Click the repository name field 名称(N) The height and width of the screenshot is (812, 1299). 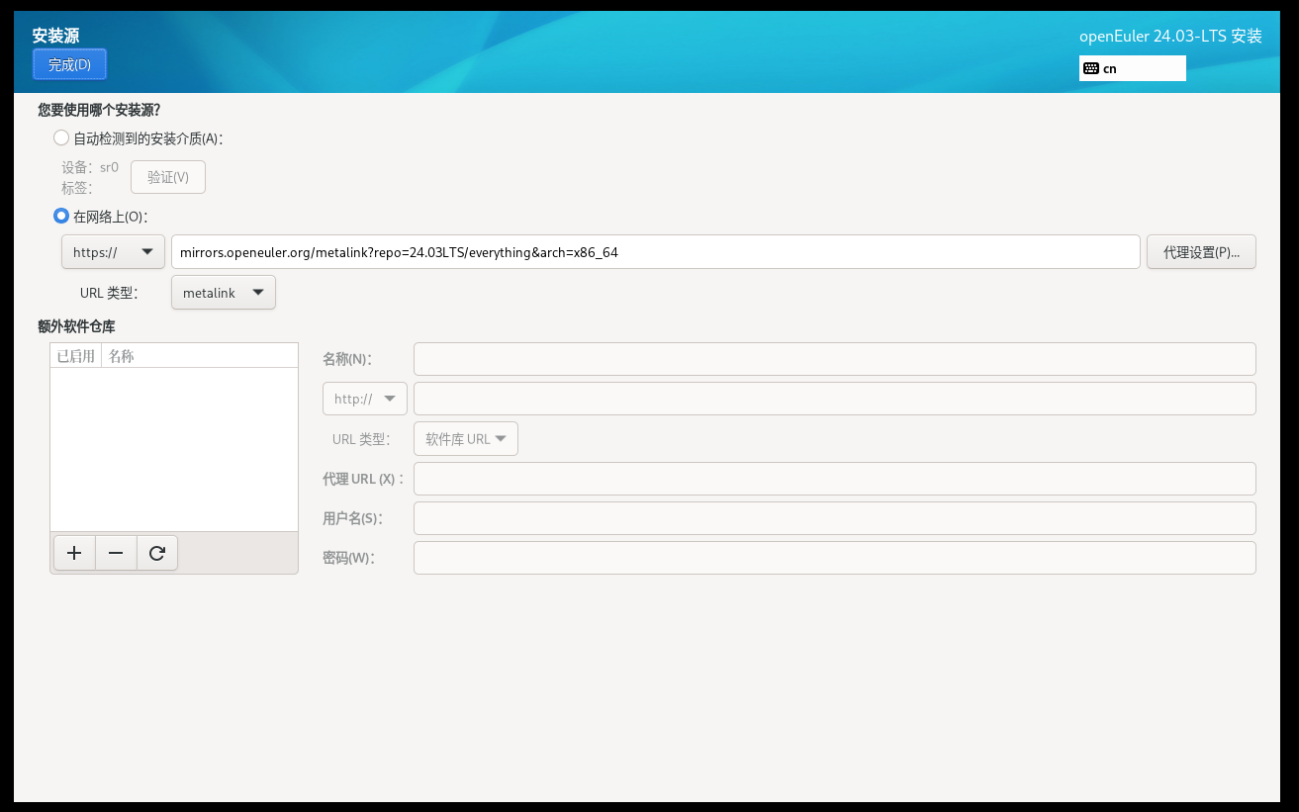click(x=835, y=359)
